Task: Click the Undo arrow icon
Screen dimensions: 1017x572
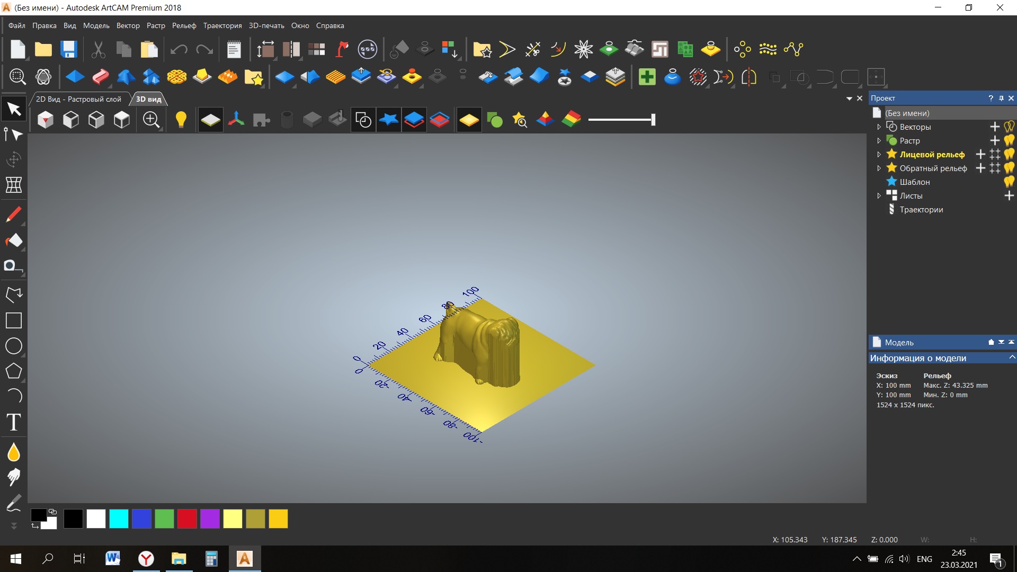Action: [179, 49]
